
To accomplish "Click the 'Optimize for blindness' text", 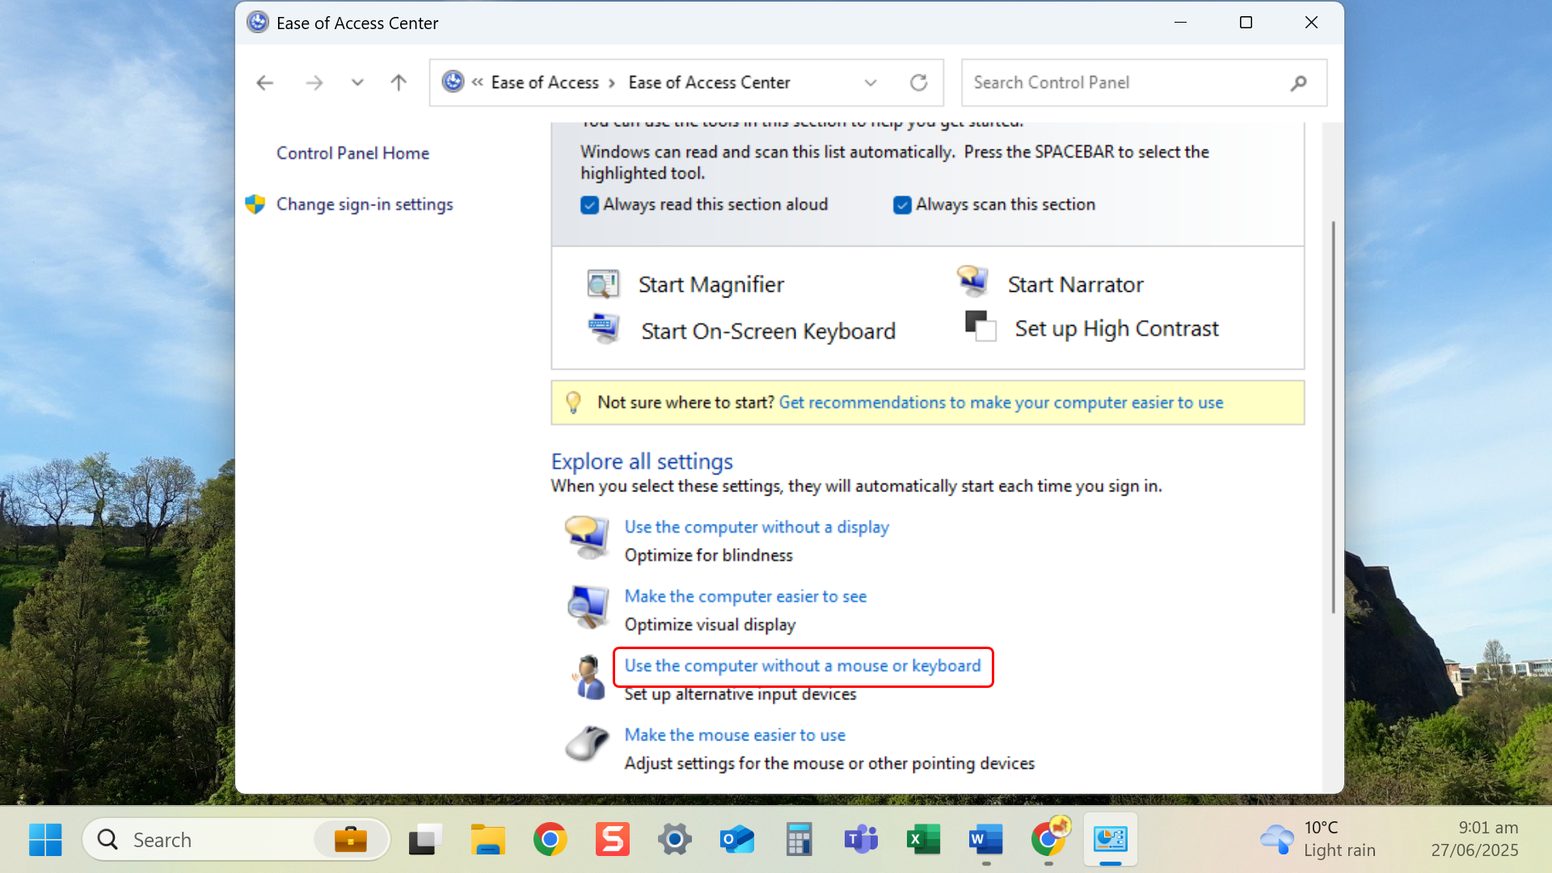I will 708,555.
